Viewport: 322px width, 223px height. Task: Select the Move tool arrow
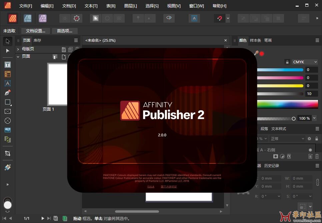click(8, 41)
